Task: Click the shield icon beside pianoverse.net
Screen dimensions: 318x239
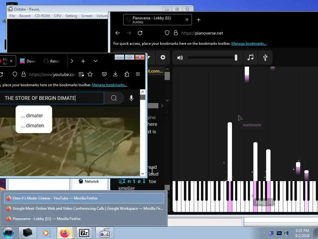Action: pyautogui.click(x=167, y=33)
